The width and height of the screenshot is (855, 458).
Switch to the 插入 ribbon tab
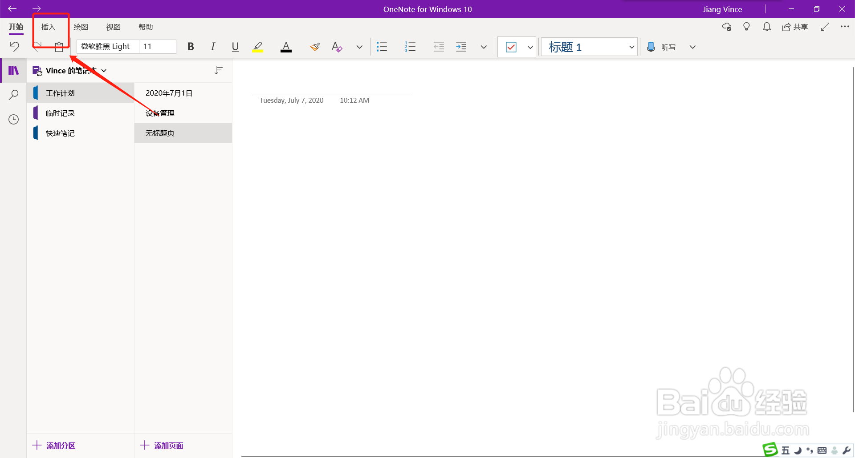pos(49,27)
